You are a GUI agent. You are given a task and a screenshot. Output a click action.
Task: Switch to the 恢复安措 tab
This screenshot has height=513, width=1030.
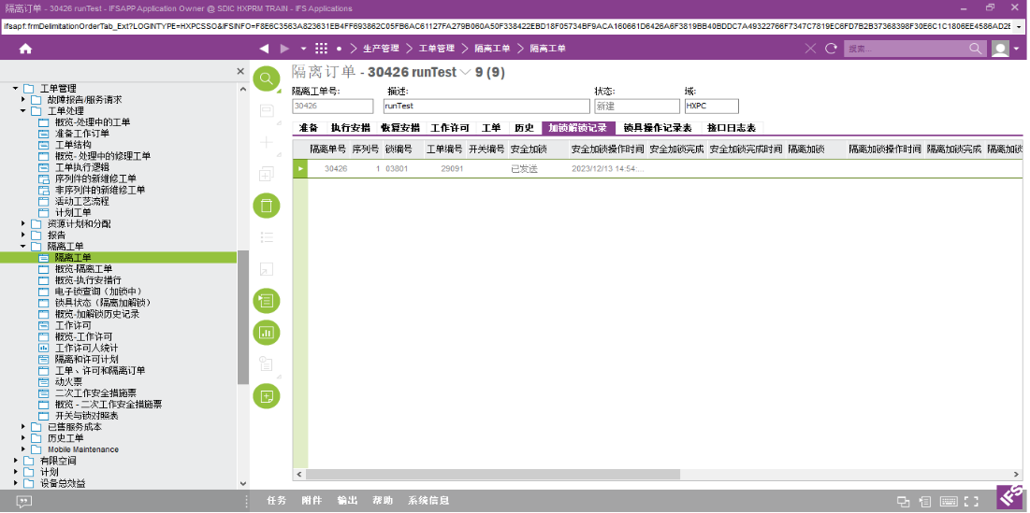[400, 128]
